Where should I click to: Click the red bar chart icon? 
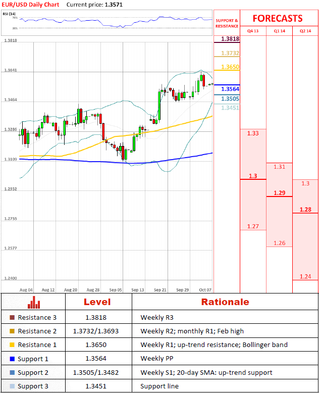[x=34, y=302]
